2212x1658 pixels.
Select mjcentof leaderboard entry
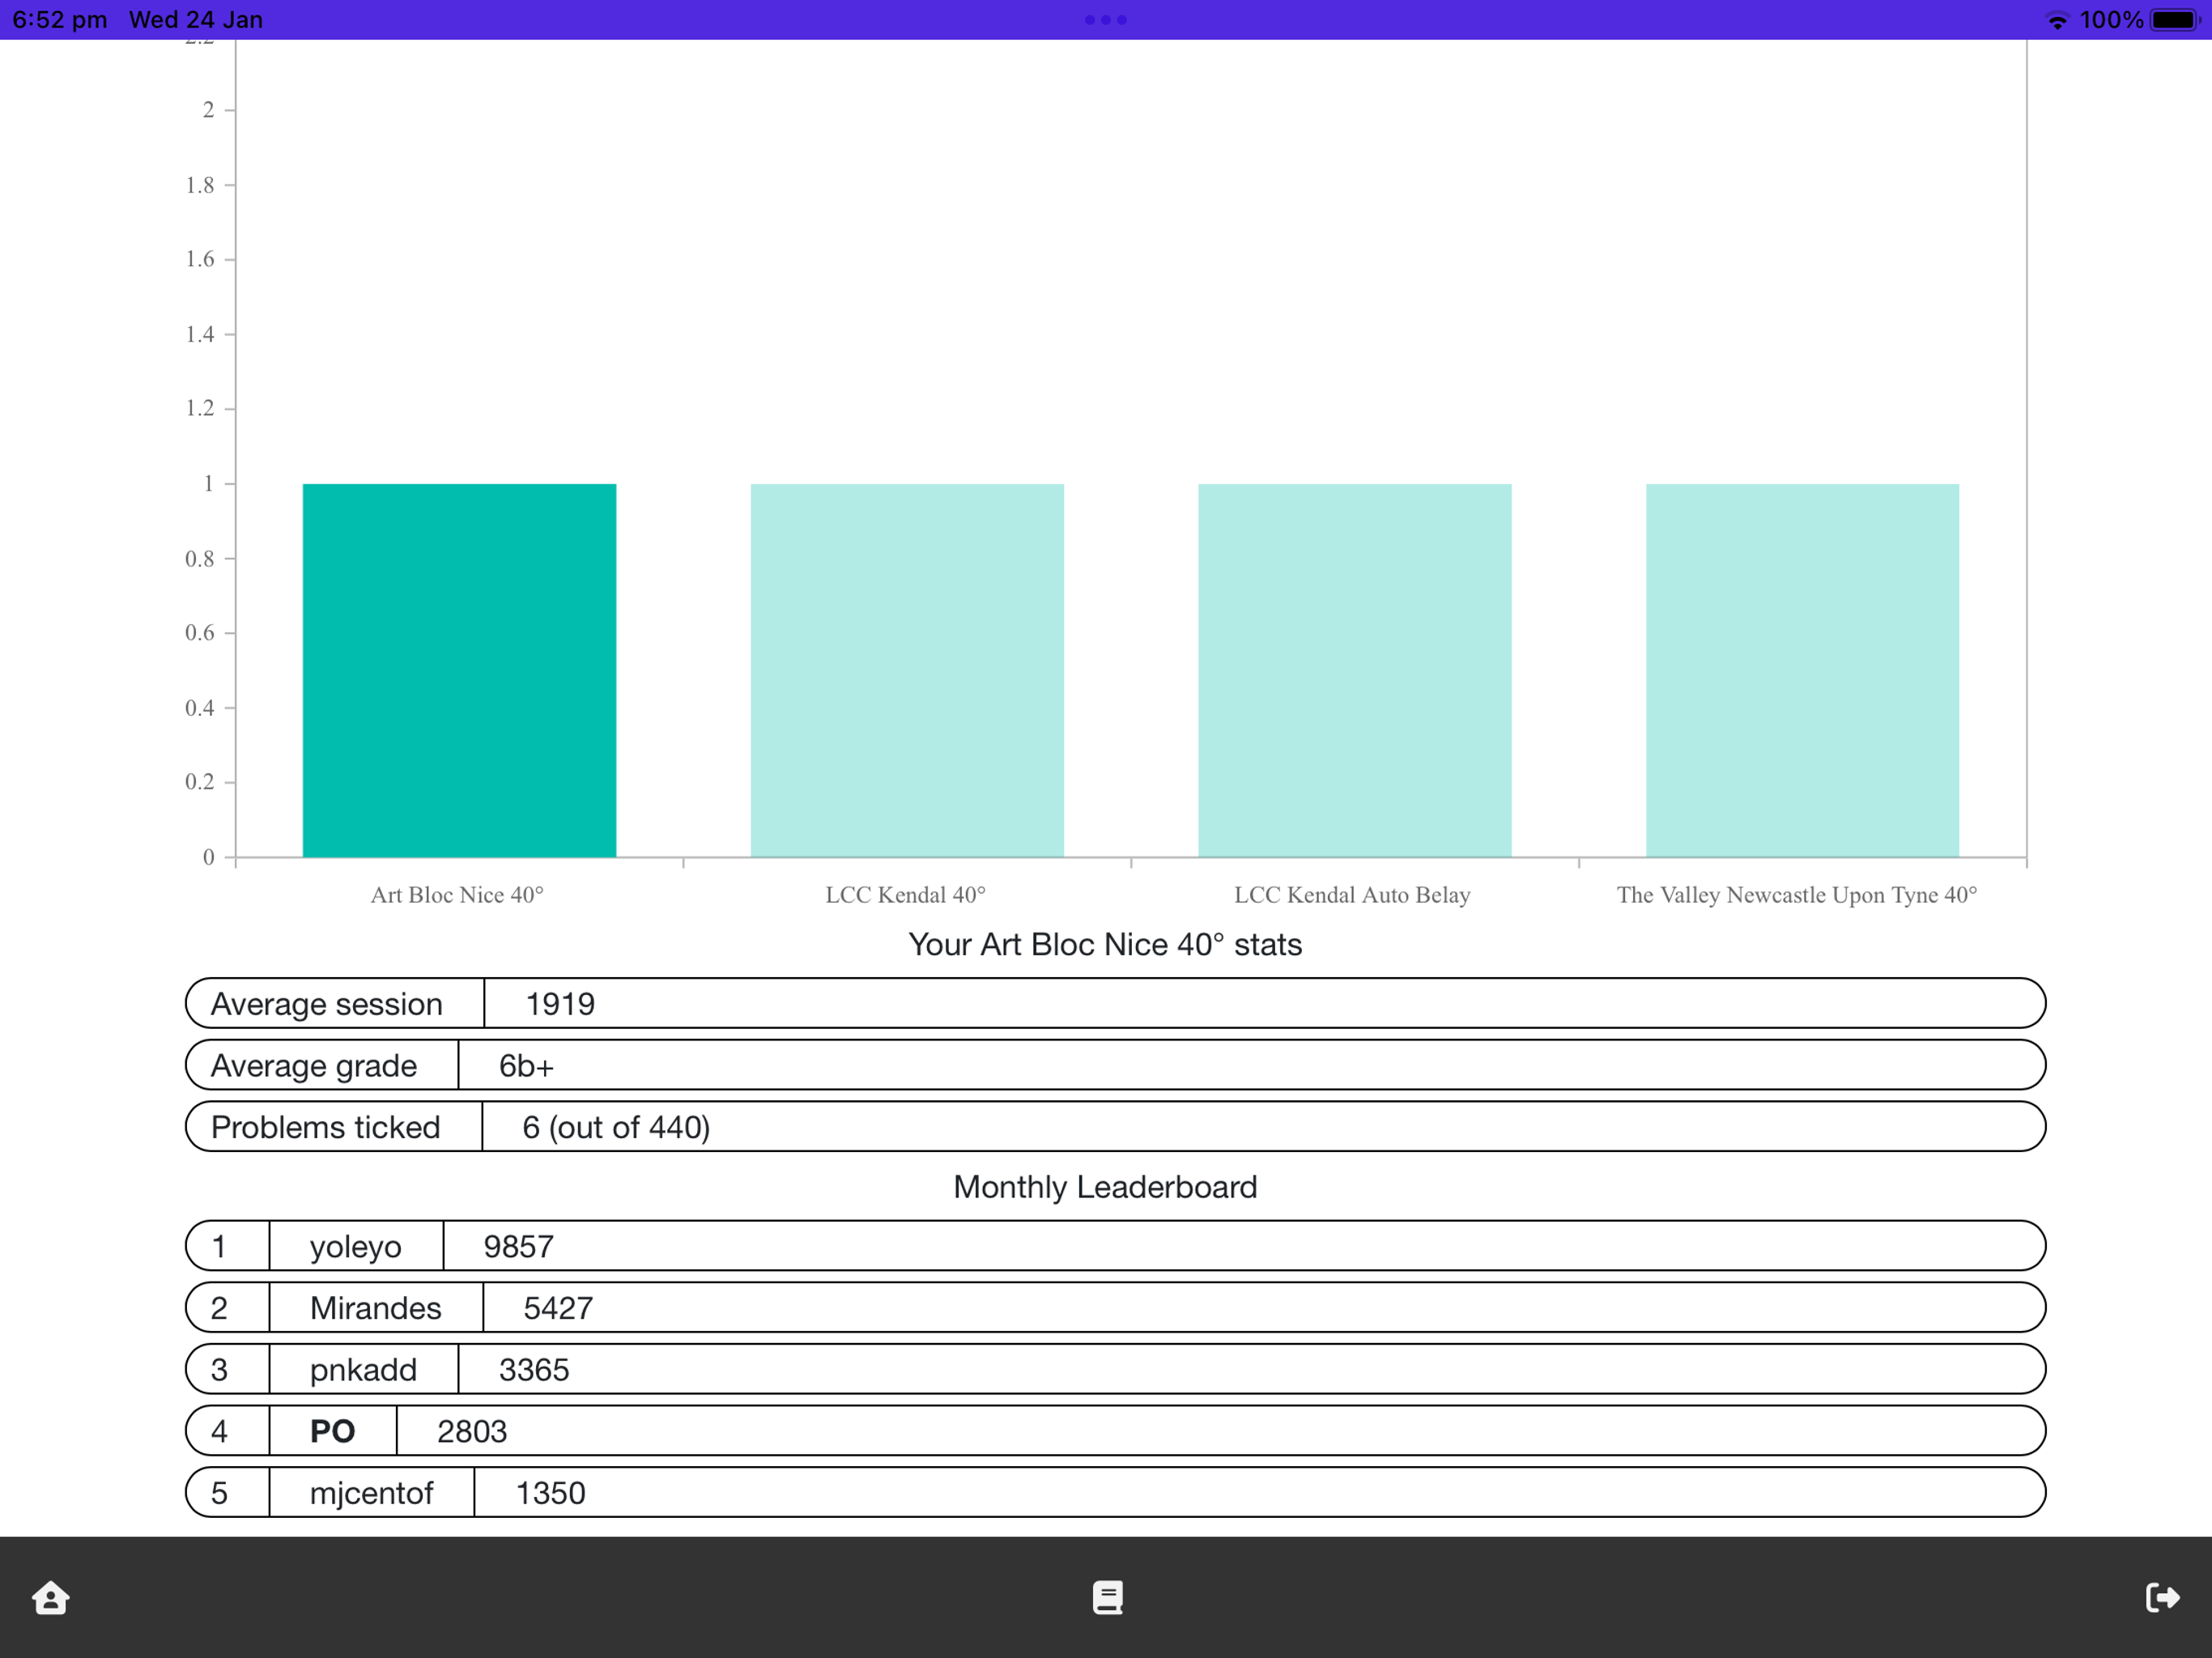click(1115, 1493)
